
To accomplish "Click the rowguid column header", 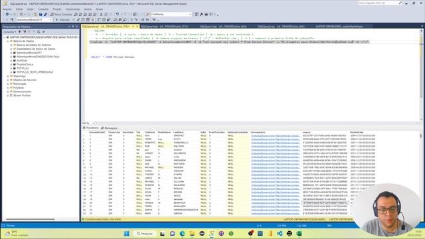I will [x=306, y=132].
